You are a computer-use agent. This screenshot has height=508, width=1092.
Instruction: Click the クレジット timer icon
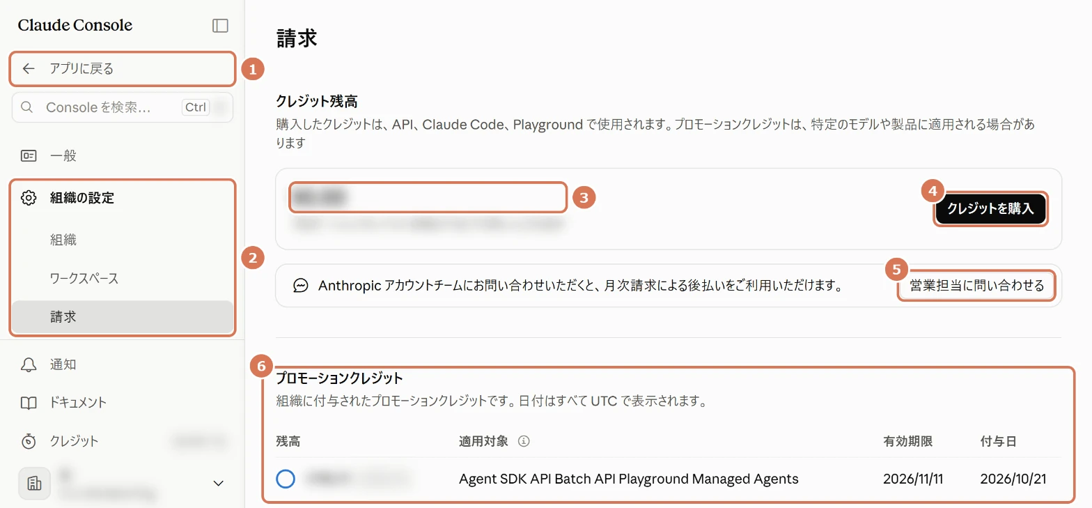tap(29, 441)
